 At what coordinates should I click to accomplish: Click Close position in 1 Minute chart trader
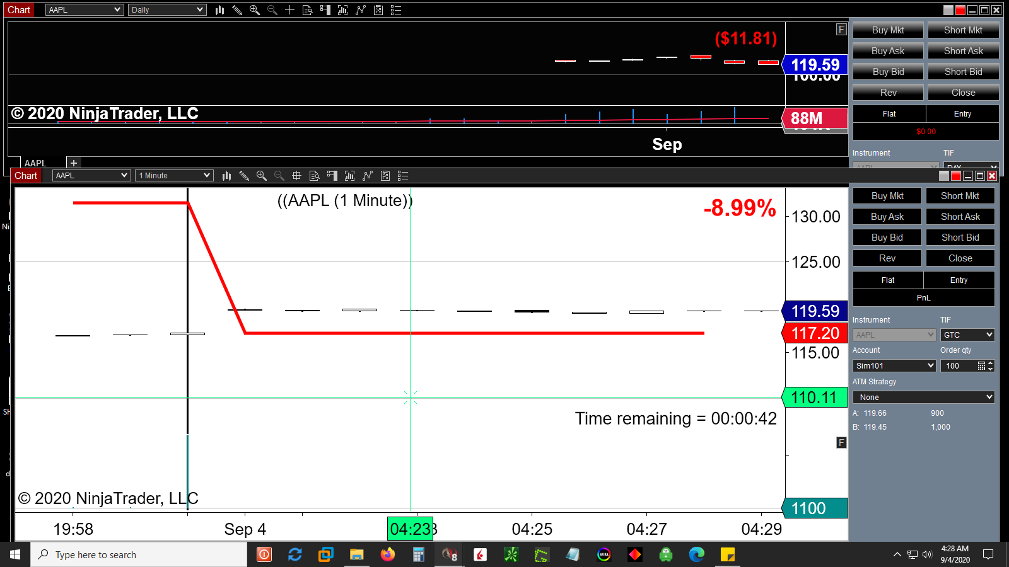click(960, 258)
